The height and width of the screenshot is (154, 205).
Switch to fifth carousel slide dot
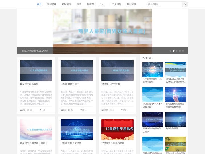(183, 51)
